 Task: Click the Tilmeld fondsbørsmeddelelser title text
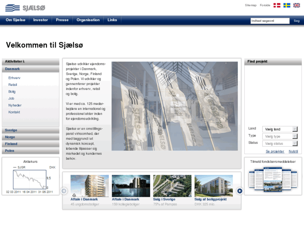[x=273, y=161]
